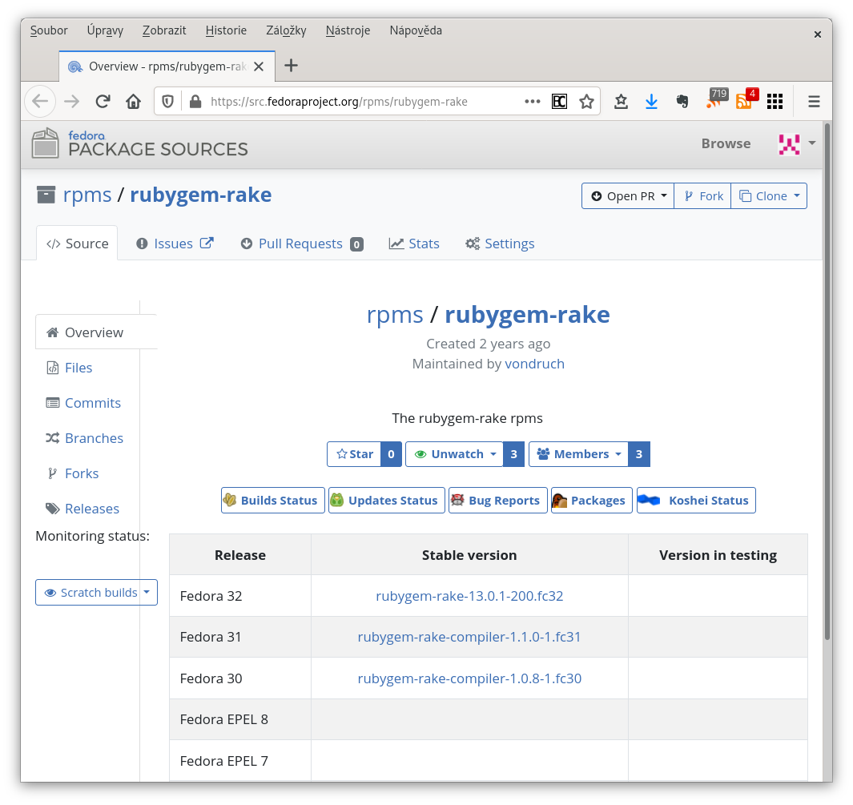The width and height of the screenshot is (853, 805).
Task: Open the browser home page
Action: 133,101
